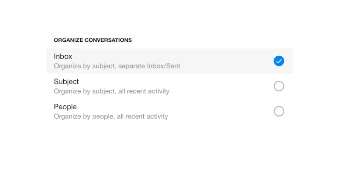Click the highlighted gray Inbox row background
Image resolution: width=340 pixels, height=172 pixels.
170,61
